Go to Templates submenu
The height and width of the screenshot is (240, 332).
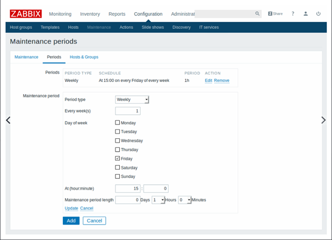click(50, 27)
